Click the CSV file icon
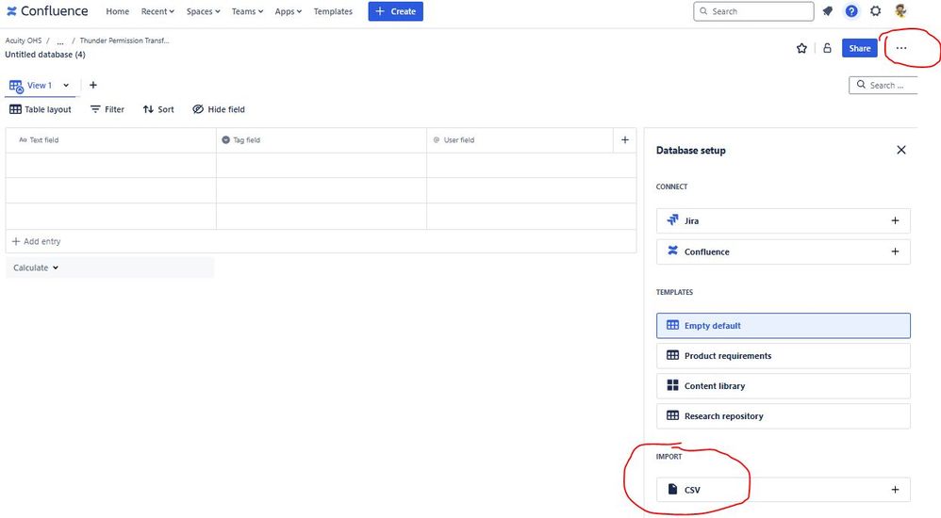 (672, 489)
